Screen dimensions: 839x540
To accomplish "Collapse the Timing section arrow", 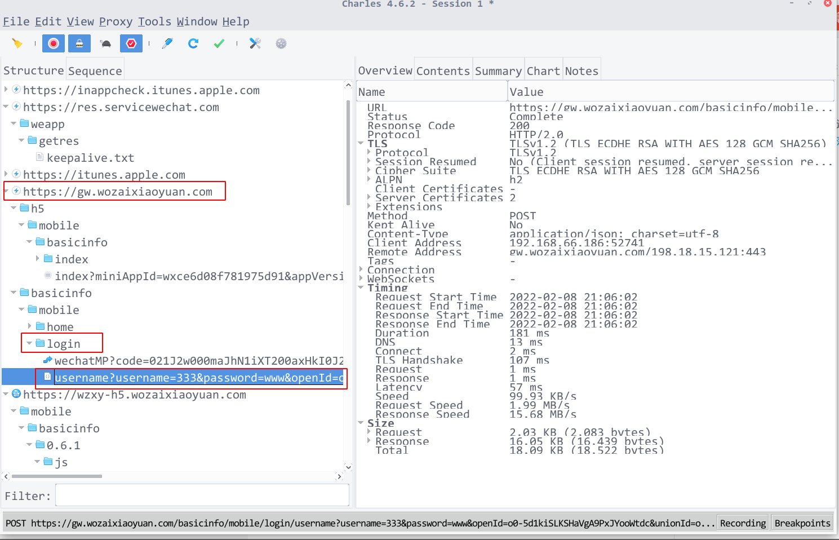I will [361, 287].
